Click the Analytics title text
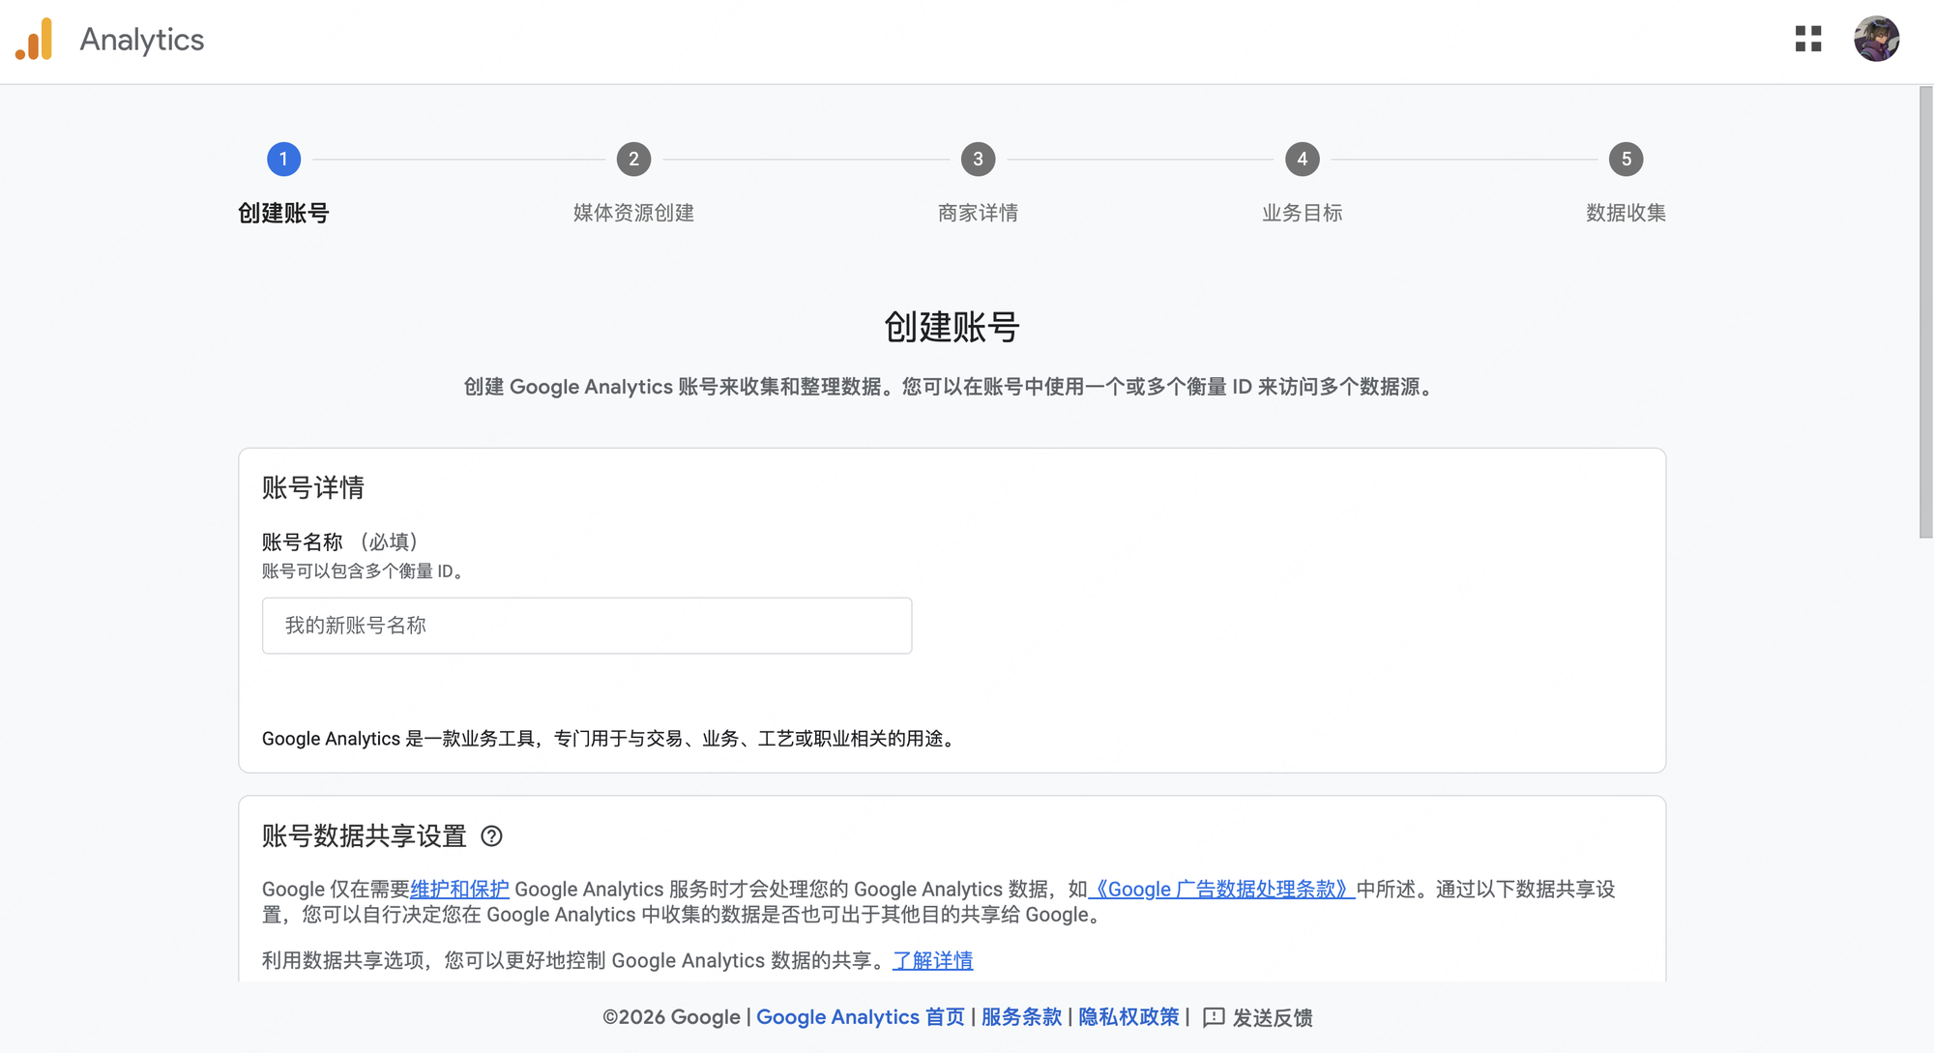The height and width of the screenshot is (1053, 1934). (x=142, y=40)
